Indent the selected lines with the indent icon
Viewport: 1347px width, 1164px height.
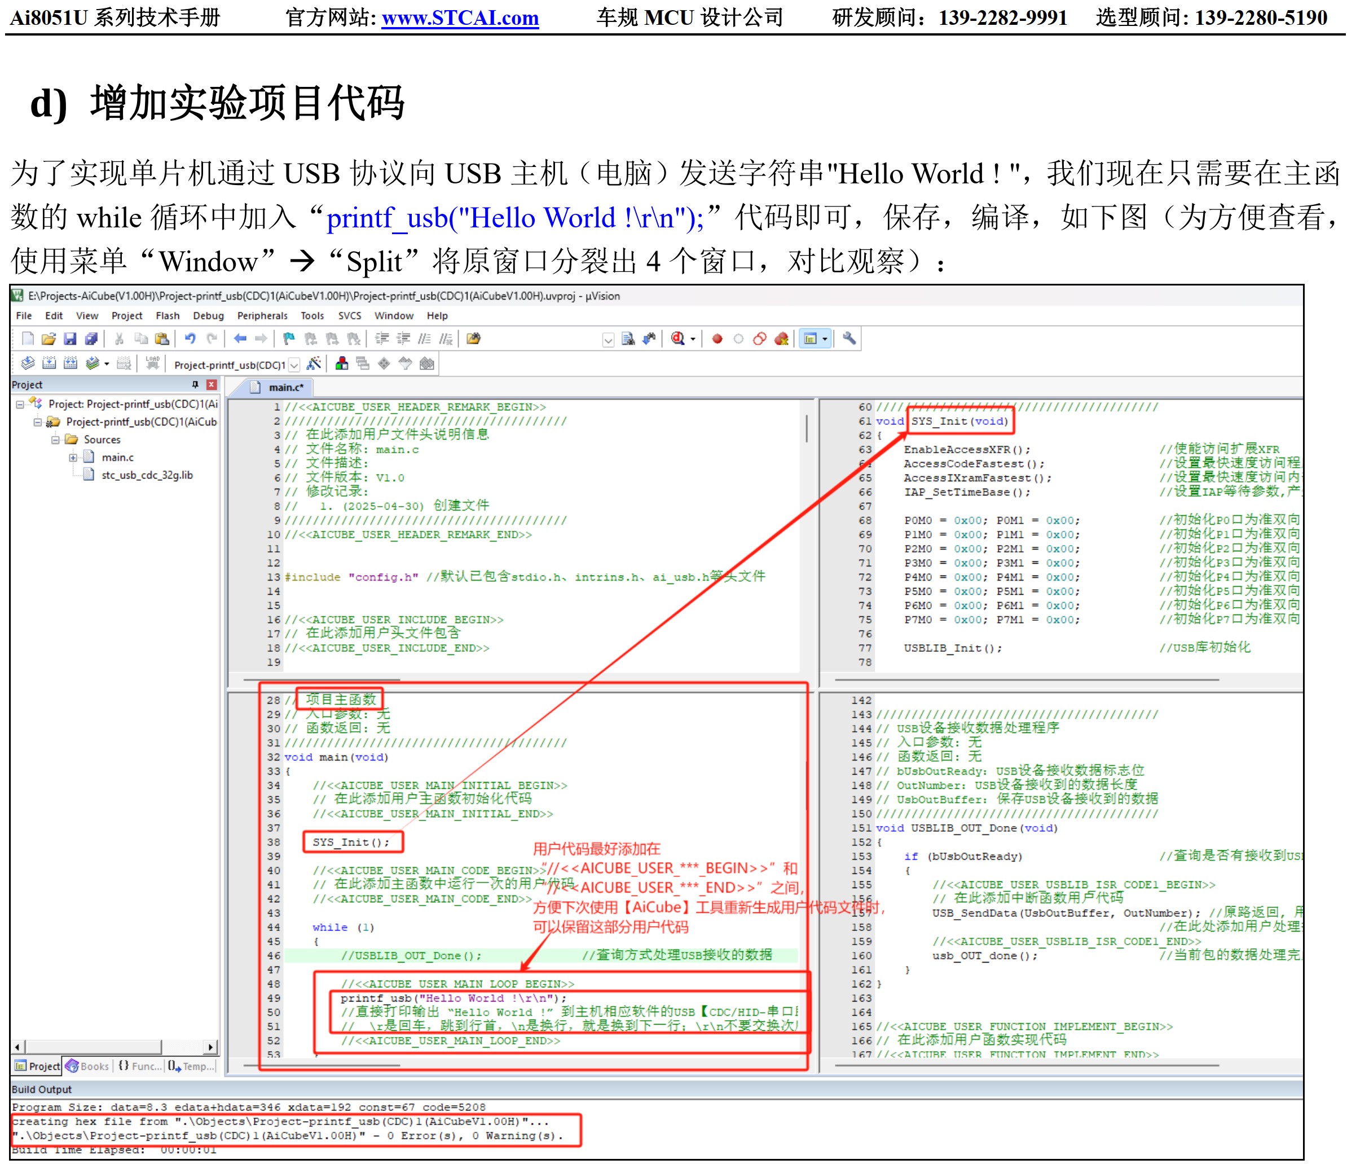[382, 339]
